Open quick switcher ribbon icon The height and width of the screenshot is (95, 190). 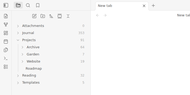(x=6, y=16)
